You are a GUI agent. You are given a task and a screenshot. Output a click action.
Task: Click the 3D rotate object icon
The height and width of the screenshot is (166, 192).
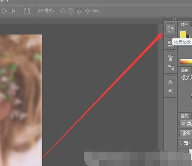pyautogui.click(x=63, y=11)
